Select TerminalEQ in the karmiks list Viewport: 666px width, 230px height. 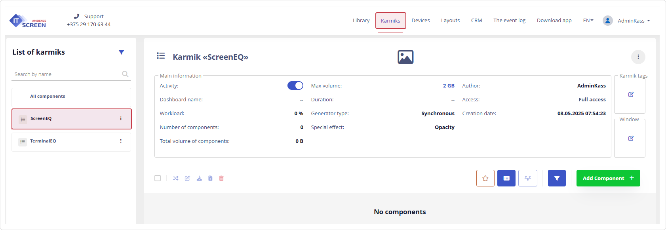[43, 141]
